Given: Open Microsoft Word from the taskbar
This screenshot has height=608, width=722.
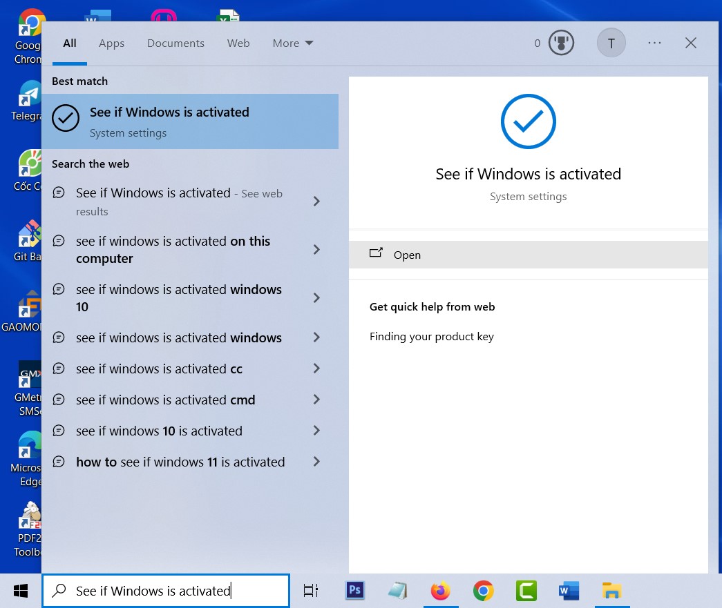Looking at the screenshot, I should point(569,591).
